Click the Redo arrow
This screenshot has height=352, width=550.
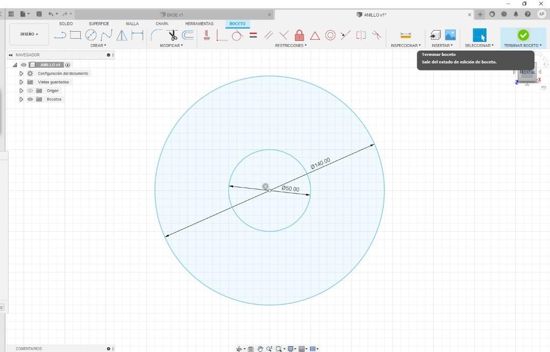point(65,14)
